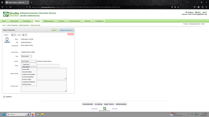The width and height of the screenshot is (209, 117).
Task: Open Firefox from the taskbar
Action: pos(33,114)
